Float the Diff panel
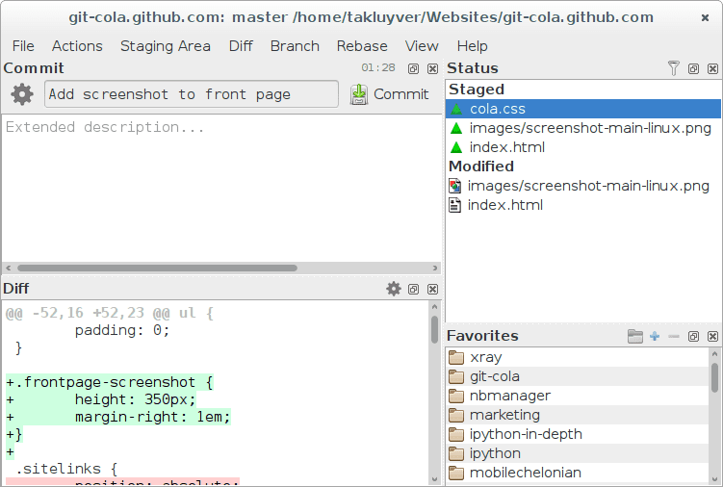723x487 pixels. 413,289
